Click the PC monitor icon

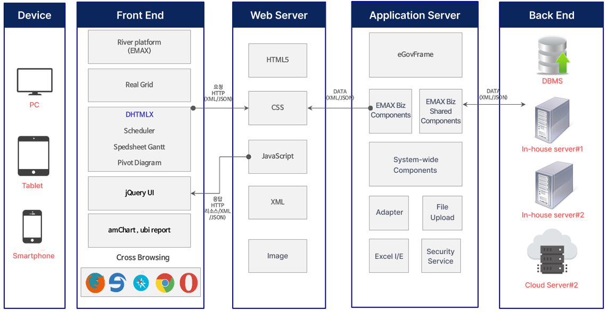tap(35, 81)
